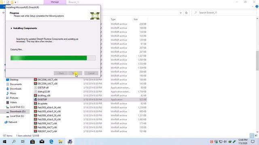The width and height of the screenshot is (259, 145).
Task: Open Task View on taskbar
Action: [23, 141]
